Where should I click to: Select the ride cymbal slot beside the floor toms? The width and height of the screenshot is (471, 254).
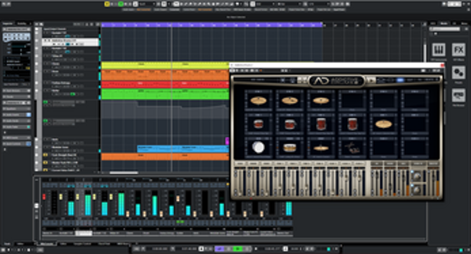[383, 124]
